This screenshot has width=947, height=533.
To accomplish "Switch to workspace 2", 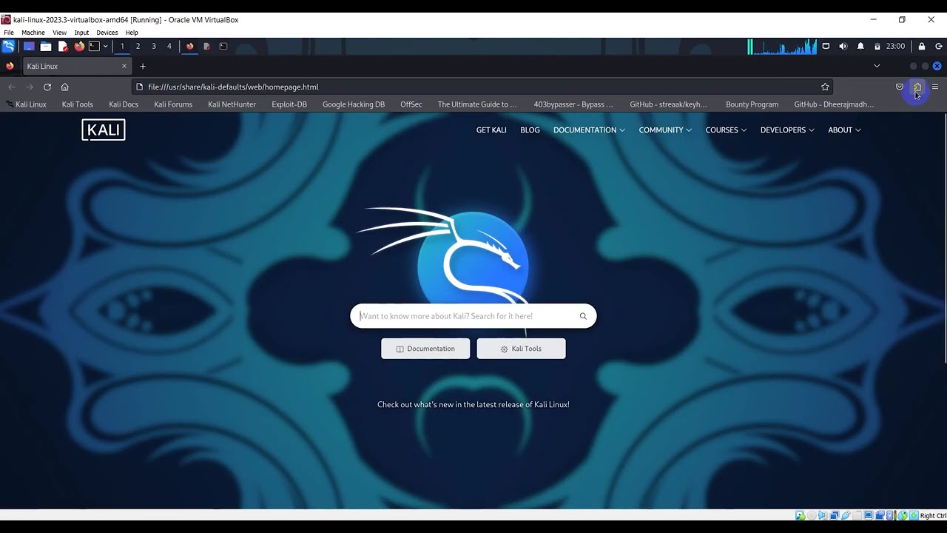I will click(138, 46).
